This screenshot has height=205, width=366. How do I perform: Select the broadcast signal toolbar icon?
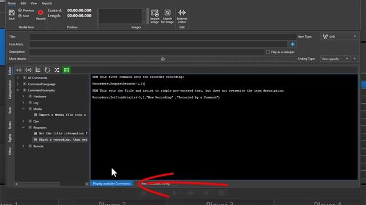(29, 70)
